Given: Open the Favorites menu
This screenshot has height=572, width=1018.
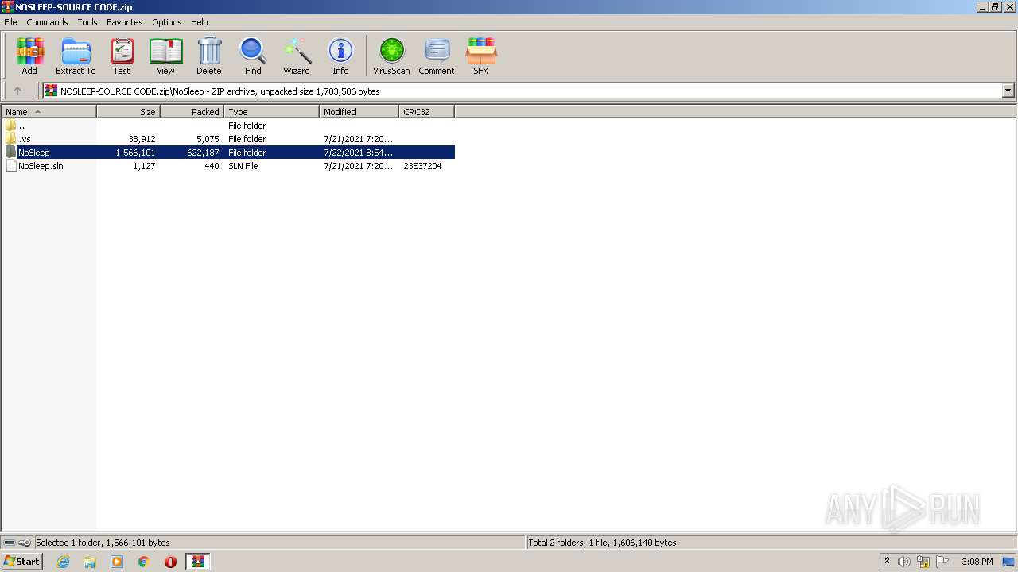Looking at the screenshot, I should (x=125, y=22).
